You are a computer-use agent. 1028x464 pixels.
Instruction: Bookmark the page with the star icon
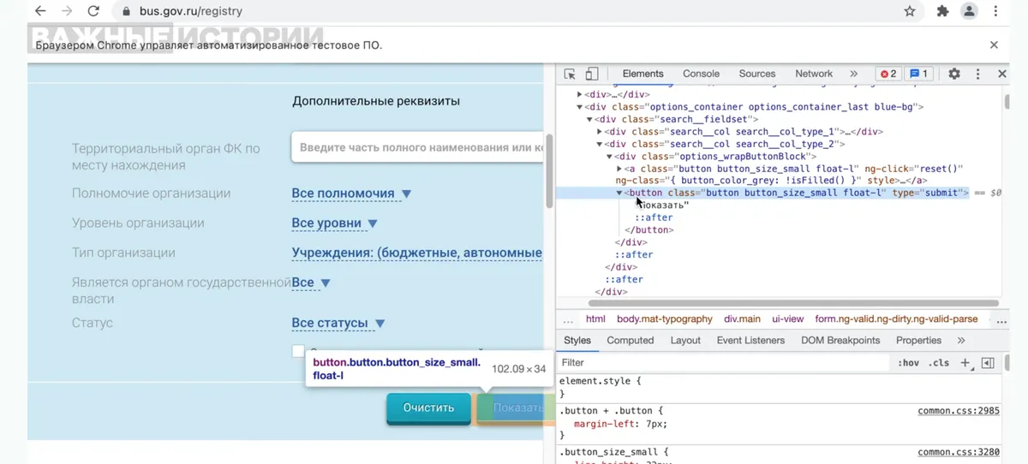point(910,11)
